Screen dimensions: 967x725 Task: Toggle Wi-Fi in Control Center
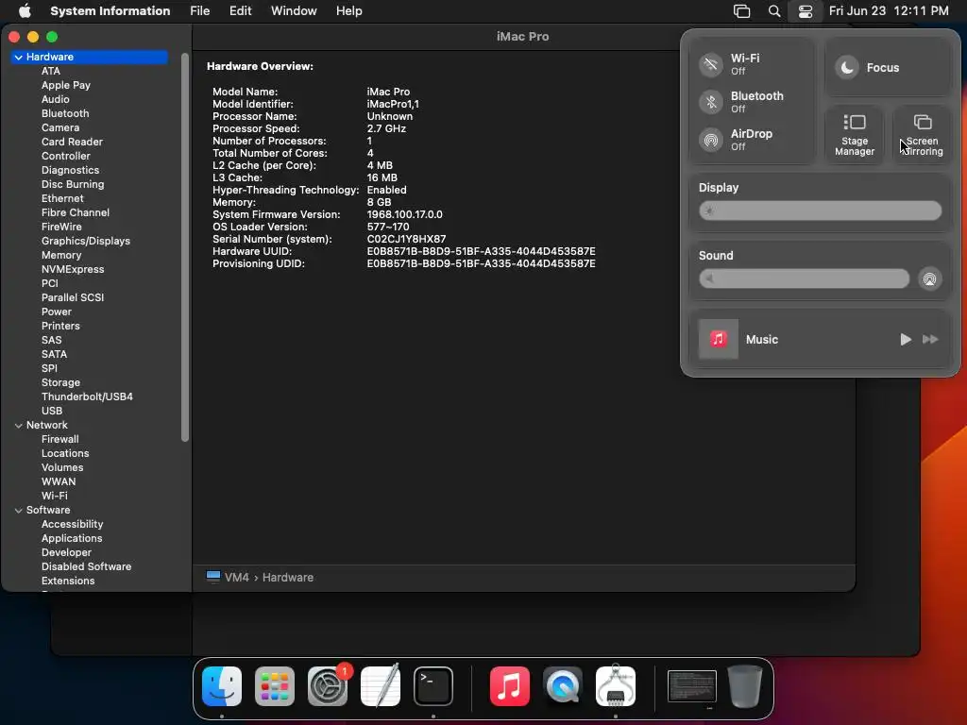click(710, 64)
